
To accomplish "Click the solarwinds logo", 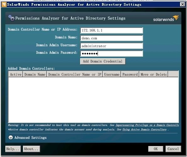I will point(166,18).
